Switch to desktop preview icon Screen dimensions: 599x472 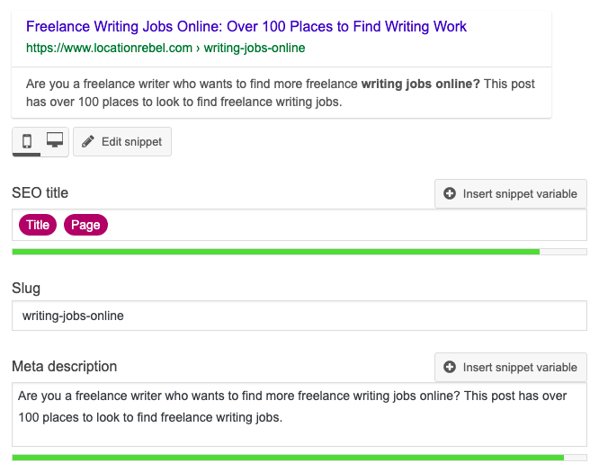pyautogui.click(x=55, y=139)
